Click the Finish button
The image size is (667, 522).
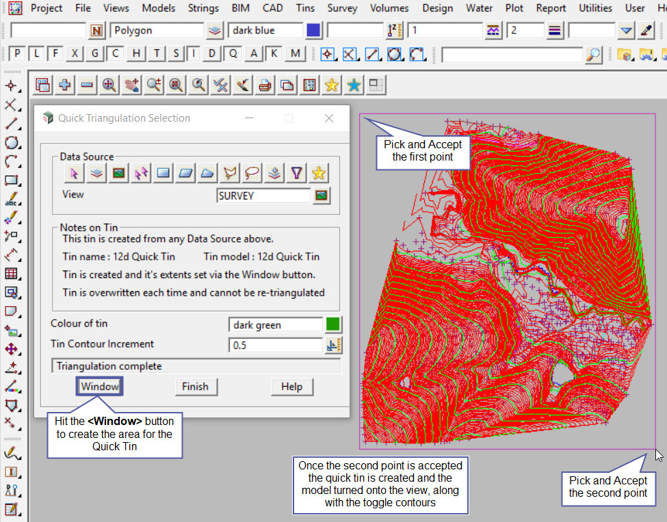point(195,386)
